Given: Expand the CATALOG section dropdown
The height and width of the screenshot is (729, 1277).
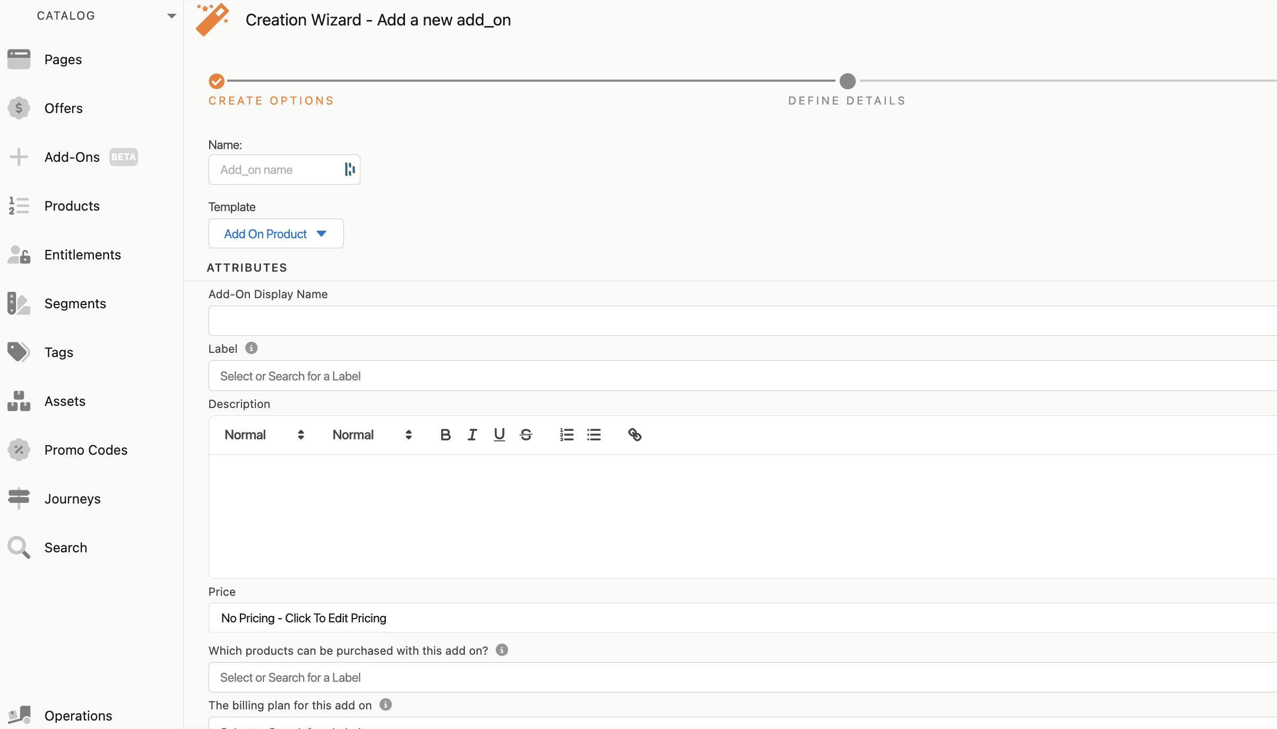Looking at the screenshot, I should click(171, 16).
